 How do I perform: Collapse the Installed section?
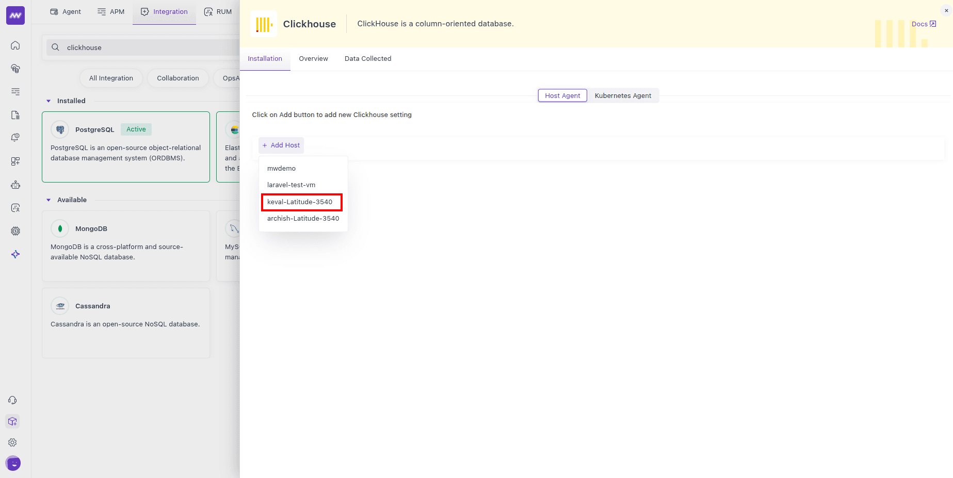[x=49, y=101]
